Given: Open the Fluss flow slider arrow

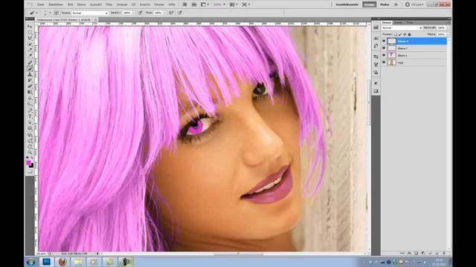Looking at the screenshot, I should [x=164, y=13].
